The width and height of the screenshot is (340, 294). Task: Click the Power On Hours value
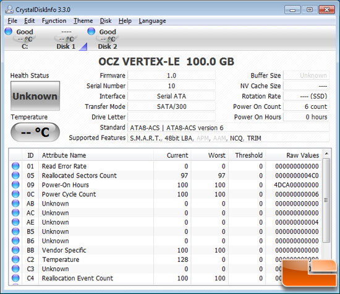(x=307, y=117)
